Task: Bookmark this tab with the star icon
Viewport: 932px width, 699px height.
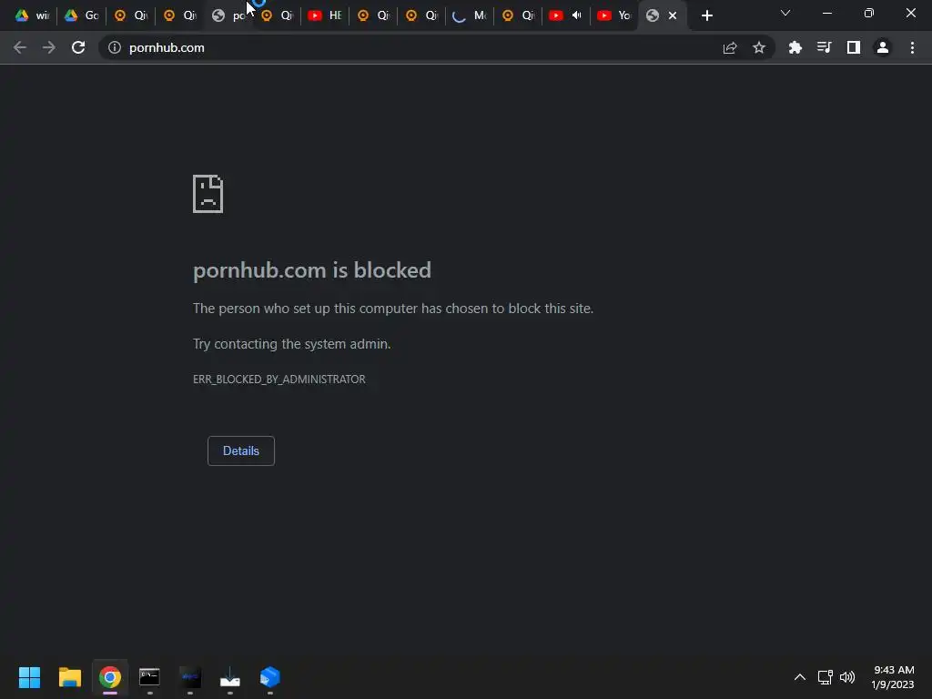Action: coord(759,47)
